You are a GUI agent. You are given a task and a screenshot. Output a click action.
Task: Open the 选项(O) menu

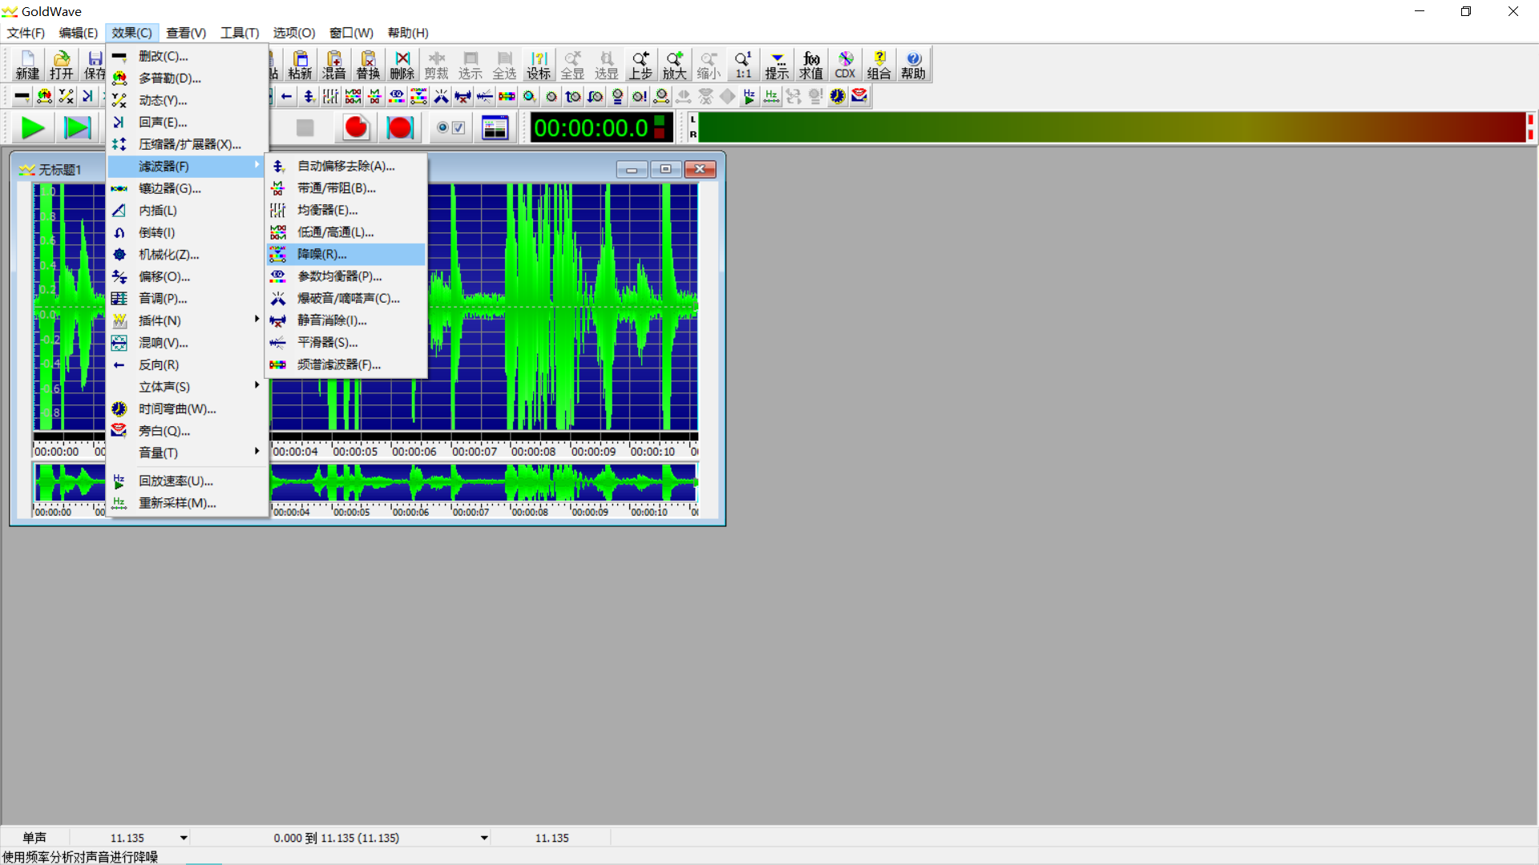(x=294, y=33)
